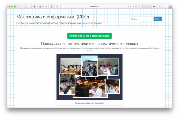Screen dimensions: 179x118
Task: Go forward to the next page
Action: [22, 7]
